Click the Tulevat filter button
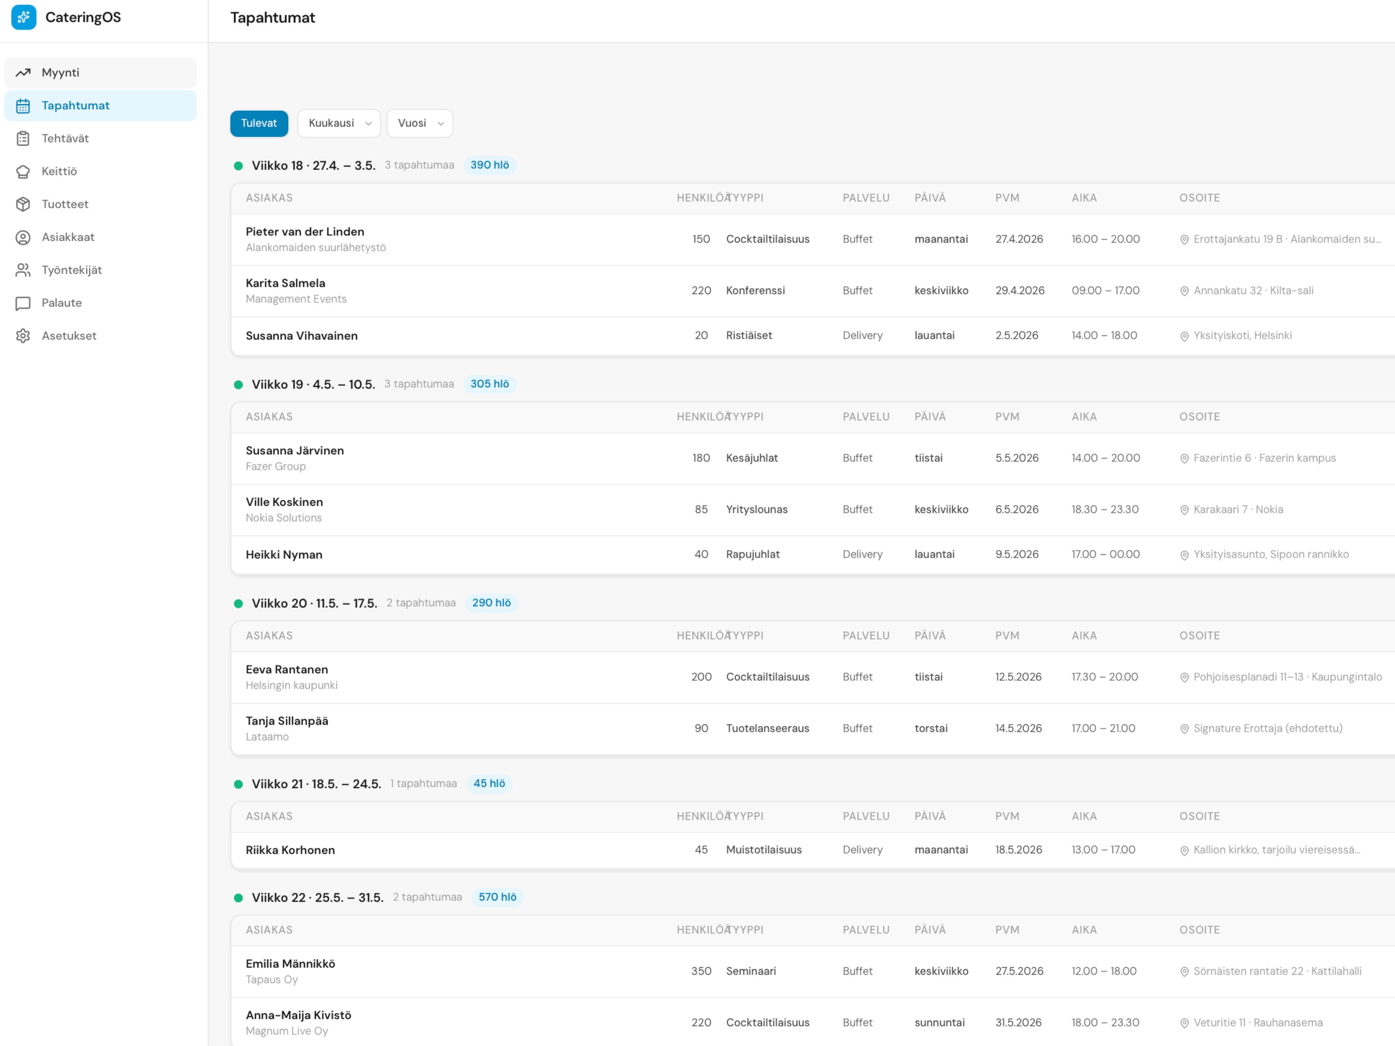Viewport: 1395px width, 1046px height. 258,123
